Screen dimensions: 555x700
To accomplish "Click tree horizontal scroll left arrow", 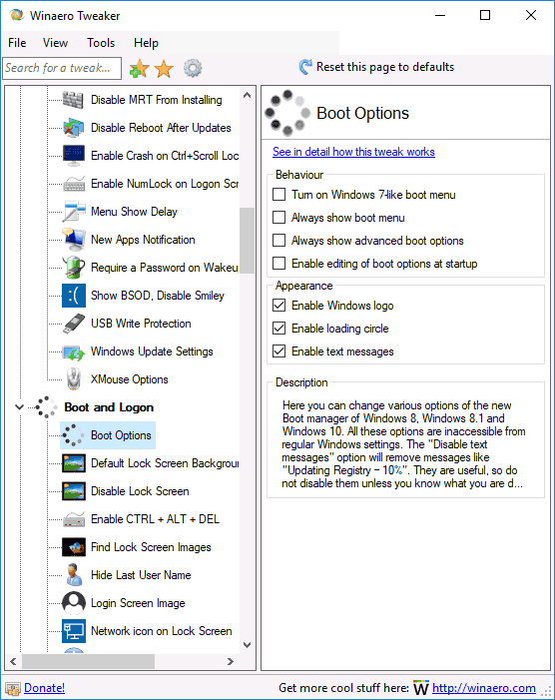I will point(13,661).
